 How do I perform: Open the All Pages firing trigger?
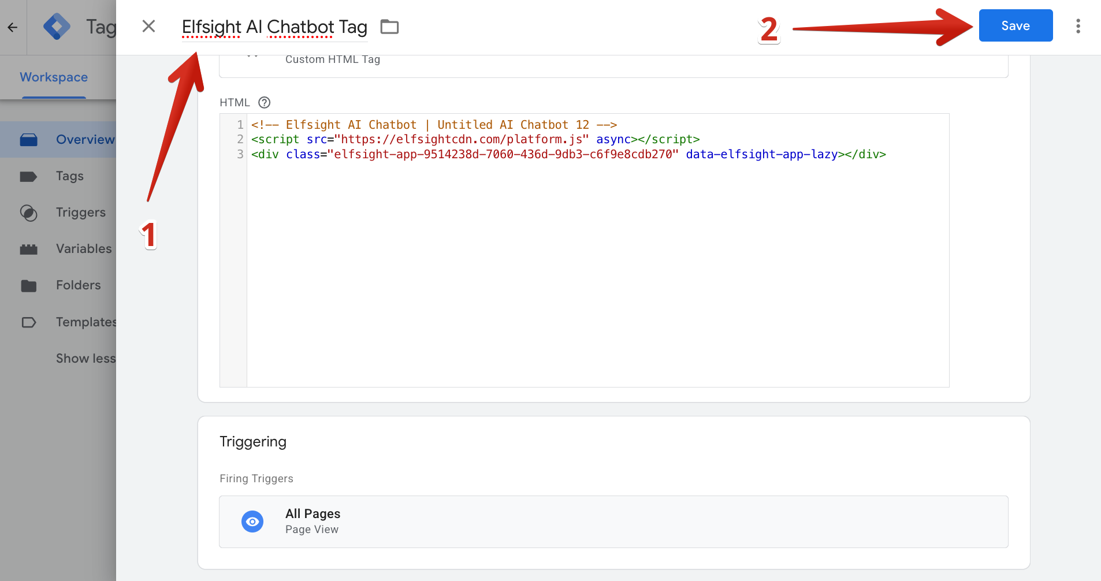pyautogui.click(x=613, y=522)
